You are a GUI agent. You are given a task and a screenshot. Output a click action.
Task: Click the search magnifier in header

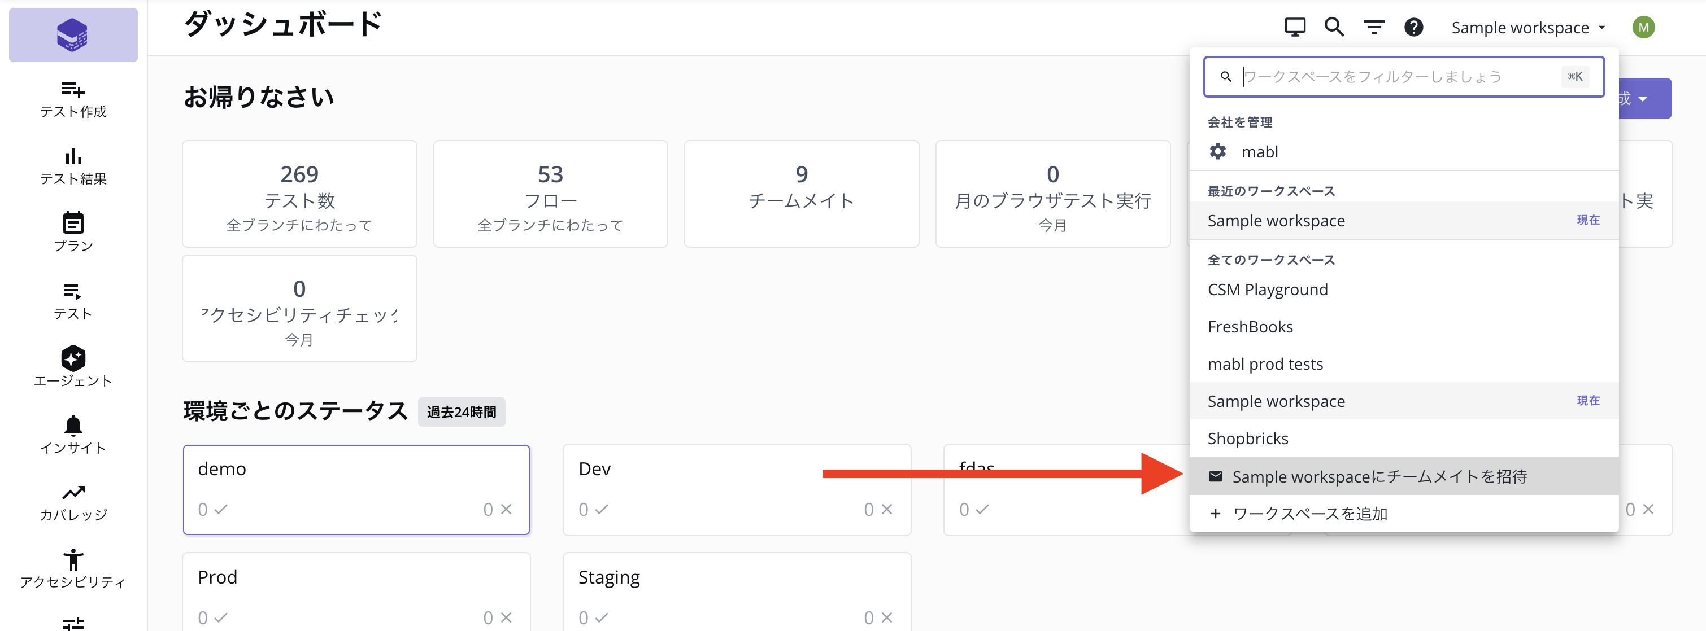coord(1334,27)
